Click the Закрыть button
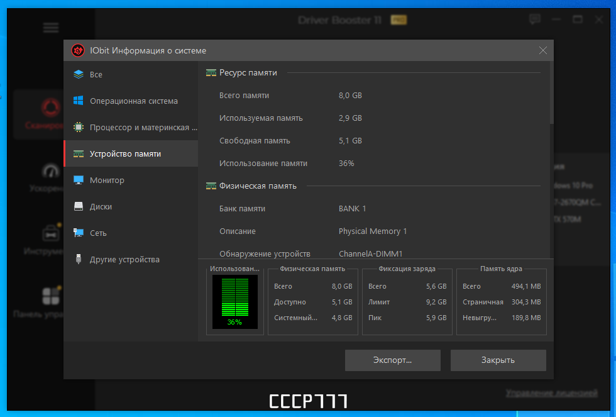 498,360
